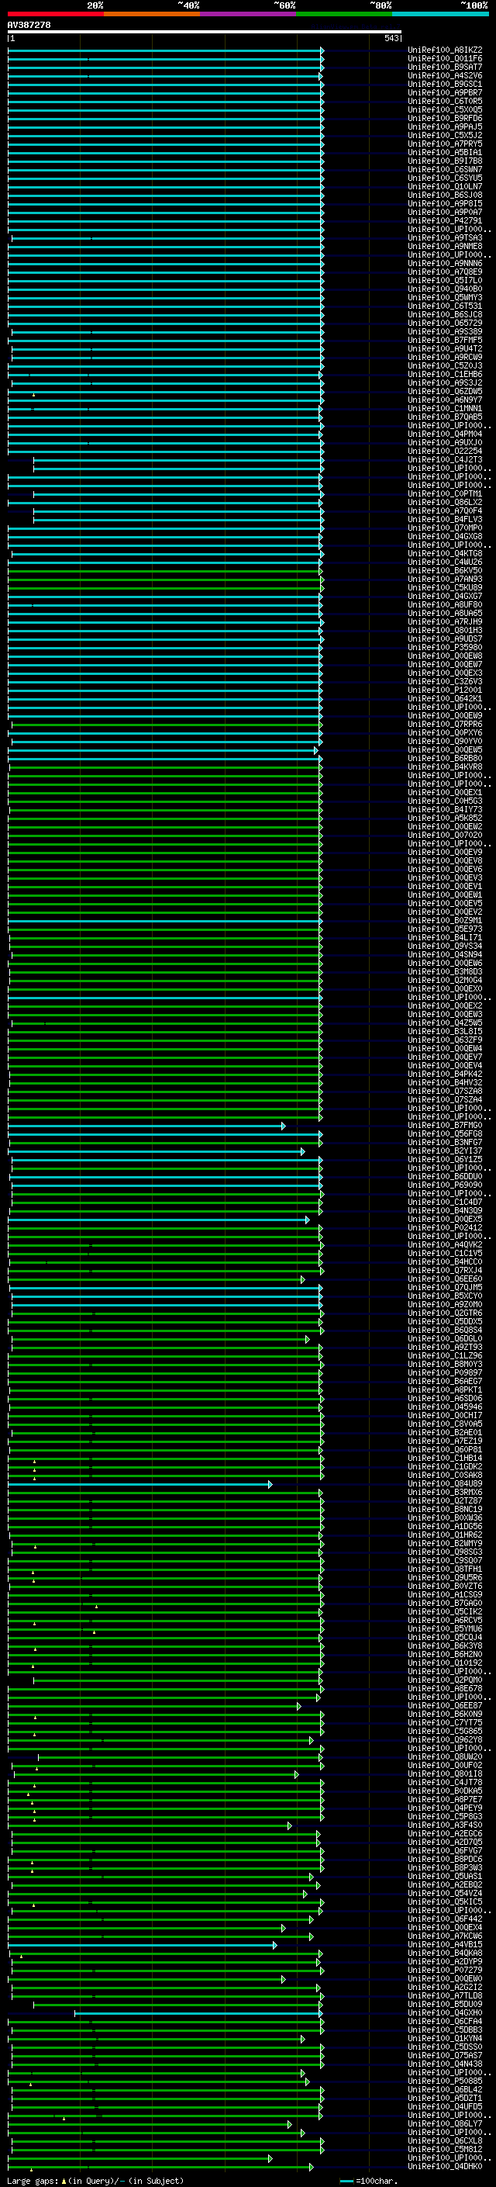Click the cyan 100char scale bar icon

(x=346, y=2181)
